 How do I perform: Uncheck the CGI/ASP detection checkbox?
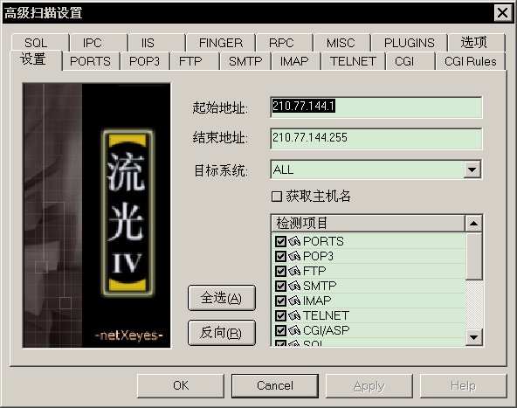pos(280,330)
